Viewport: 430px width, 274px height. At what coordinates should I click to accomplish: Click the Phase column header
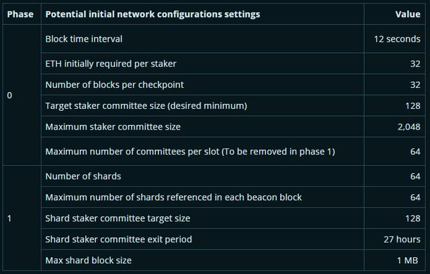[20, 14]
